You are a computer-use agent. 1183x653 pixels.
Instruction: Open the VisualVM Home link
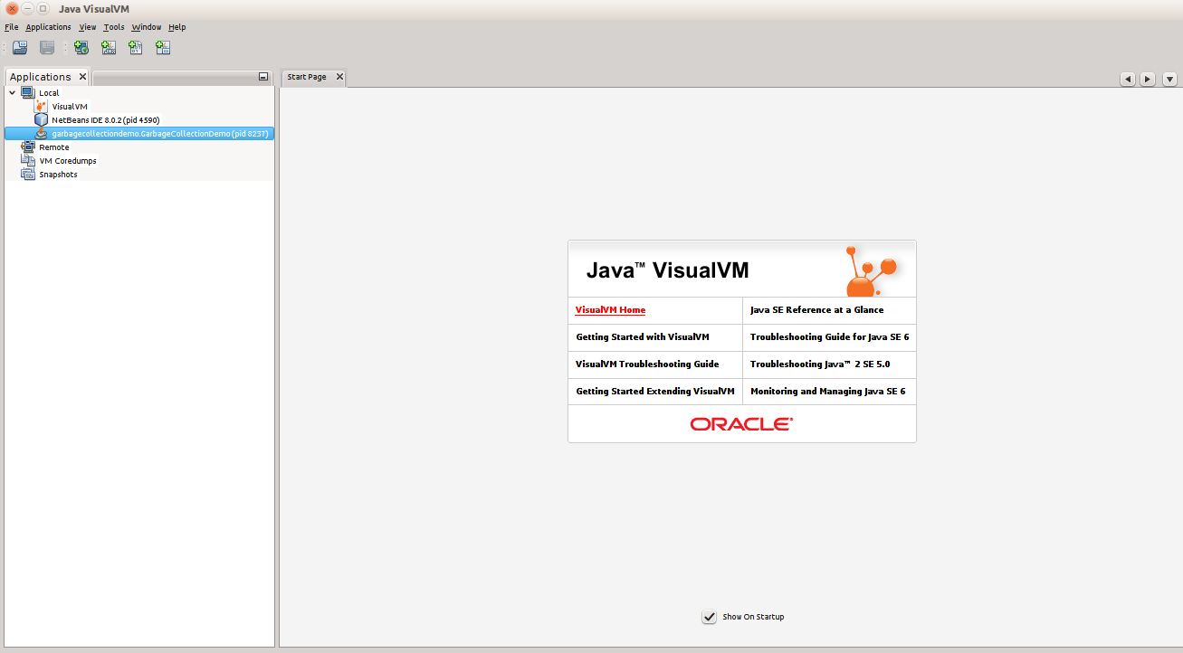[611, 309]
